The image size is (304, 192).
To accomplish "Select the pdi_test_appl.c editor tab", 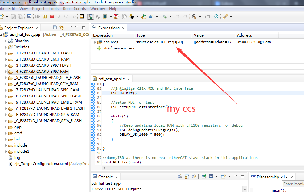I will 111,79.
